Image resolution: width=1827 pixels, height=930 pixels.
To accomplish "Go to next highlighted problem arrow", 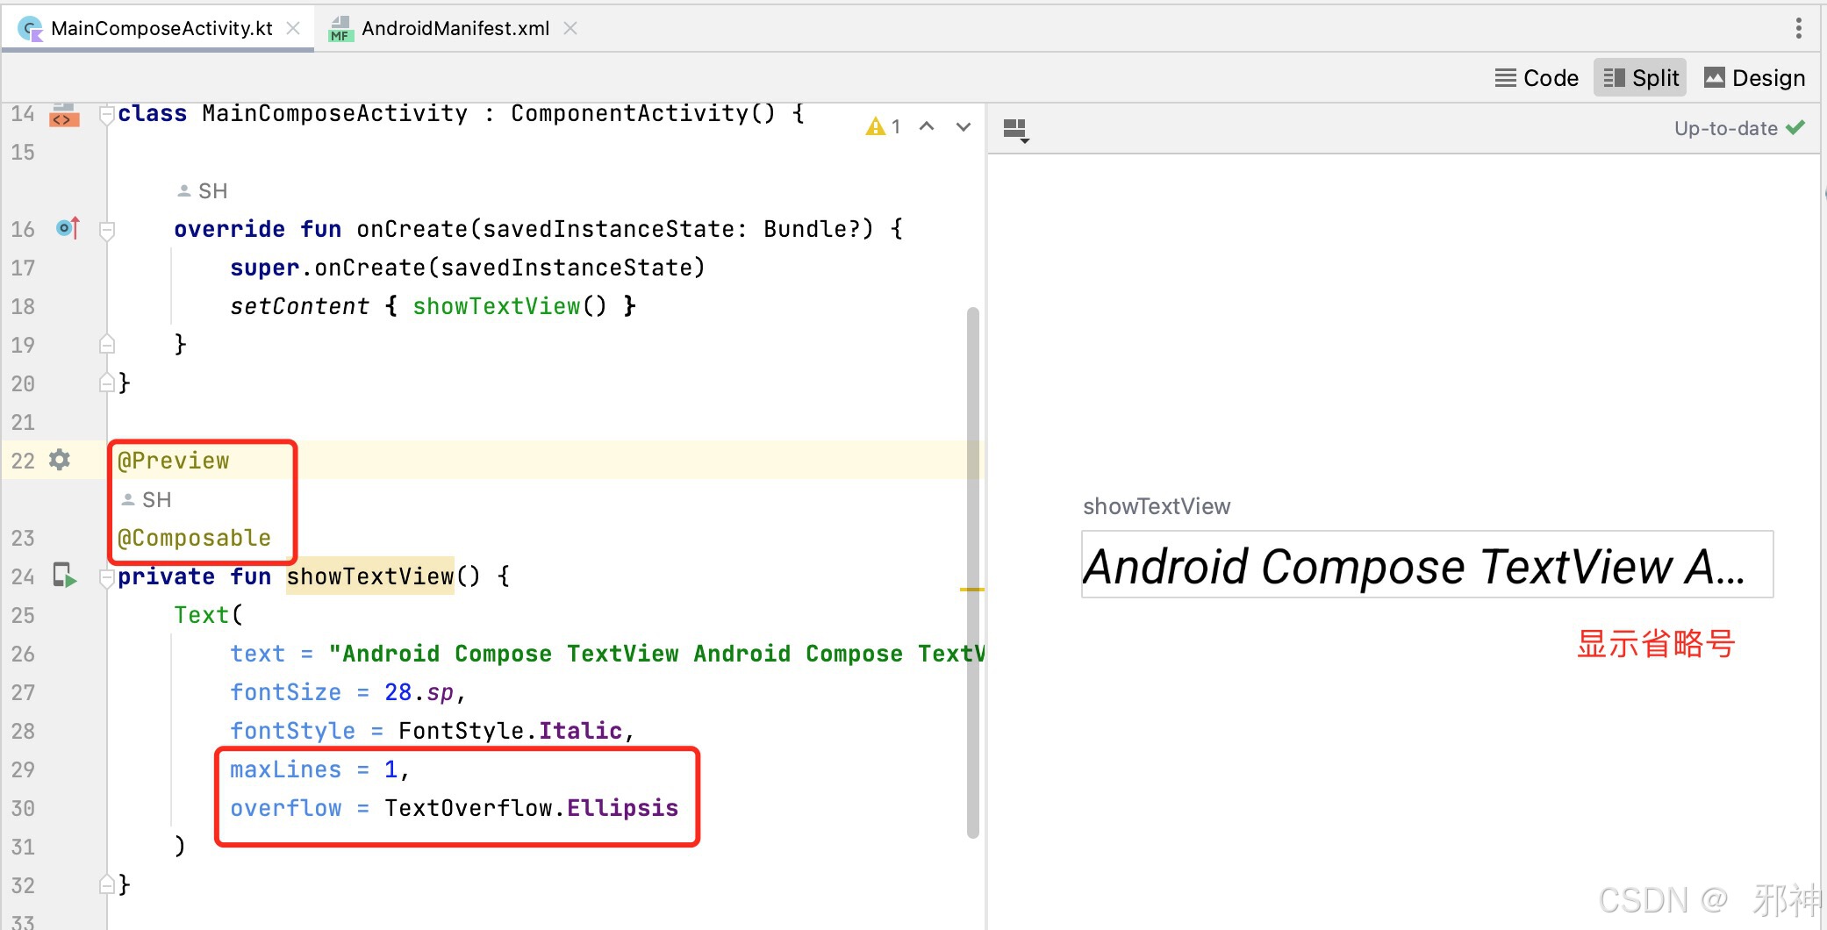I will [964, 126].
